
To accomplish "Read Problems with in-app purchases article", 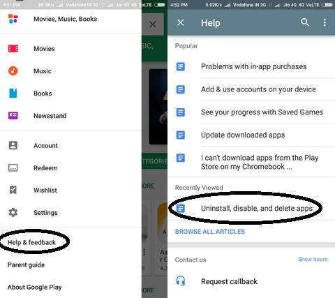I will pos(251,66).
